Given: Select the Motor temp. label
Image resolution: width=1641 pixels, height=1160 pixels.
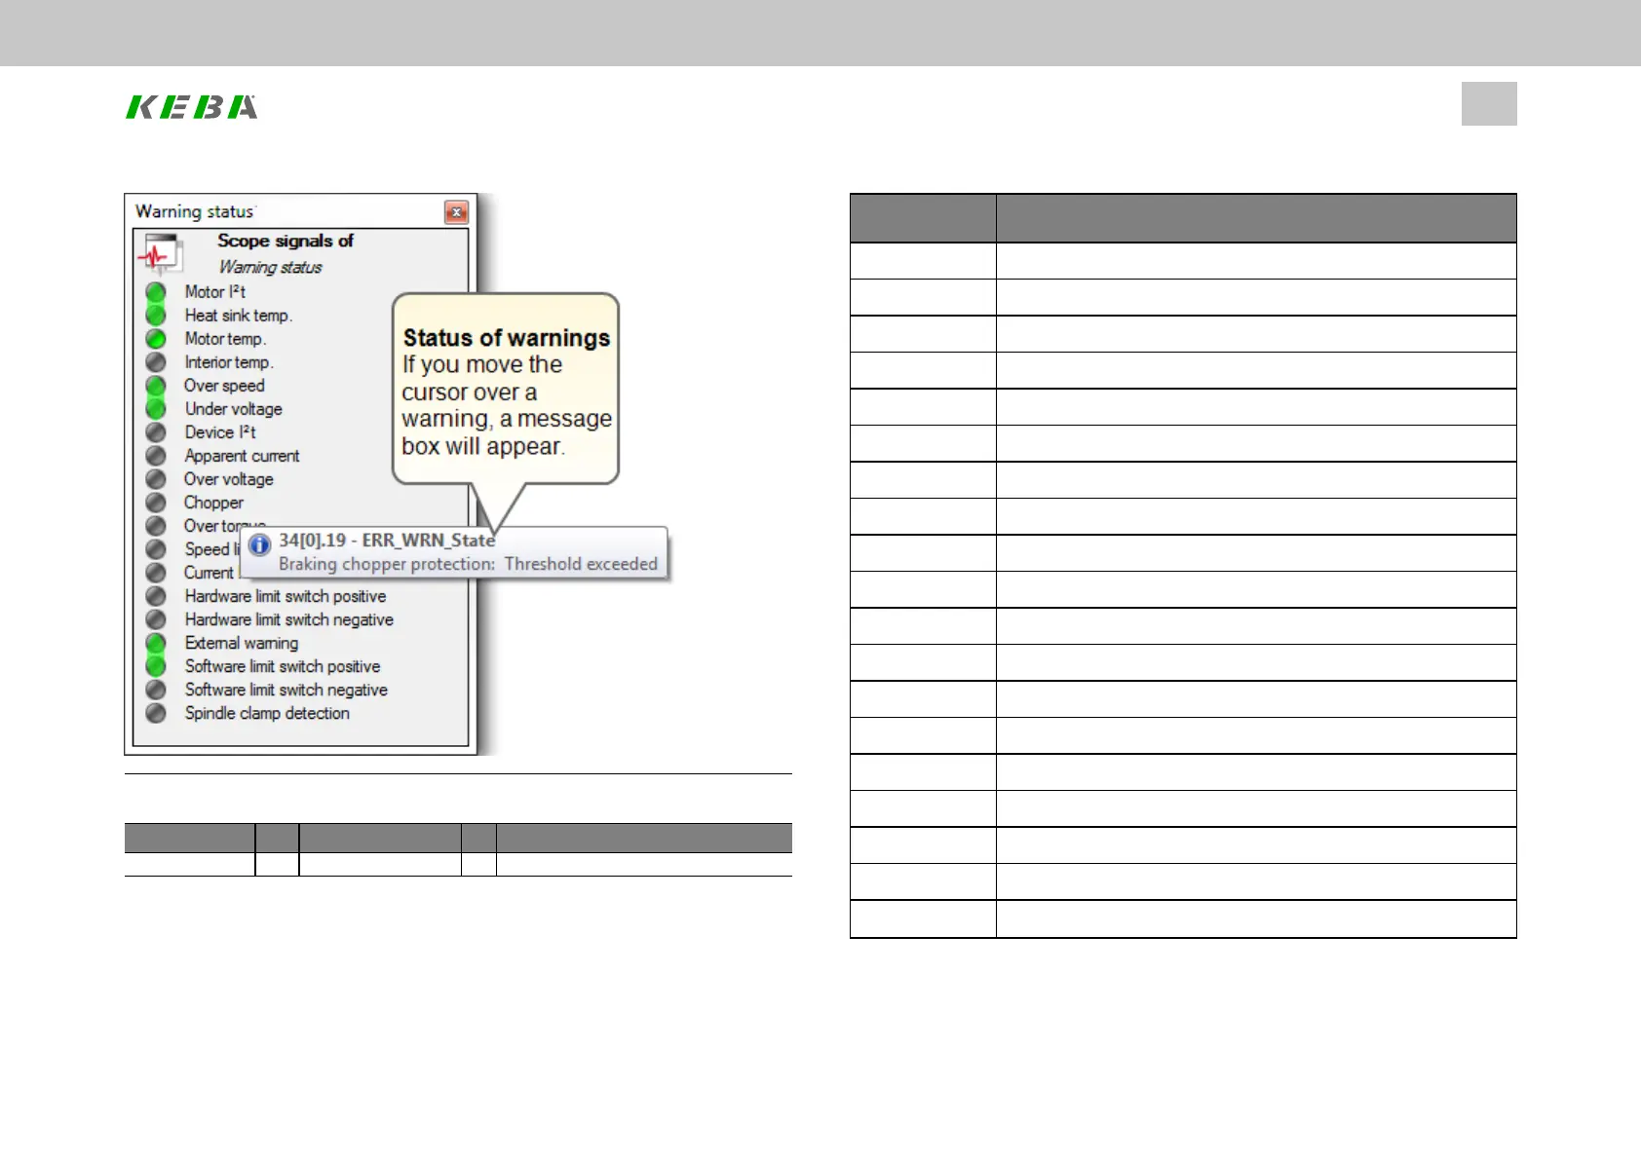Looking at the screenshot, I should (x=225, y=339).
